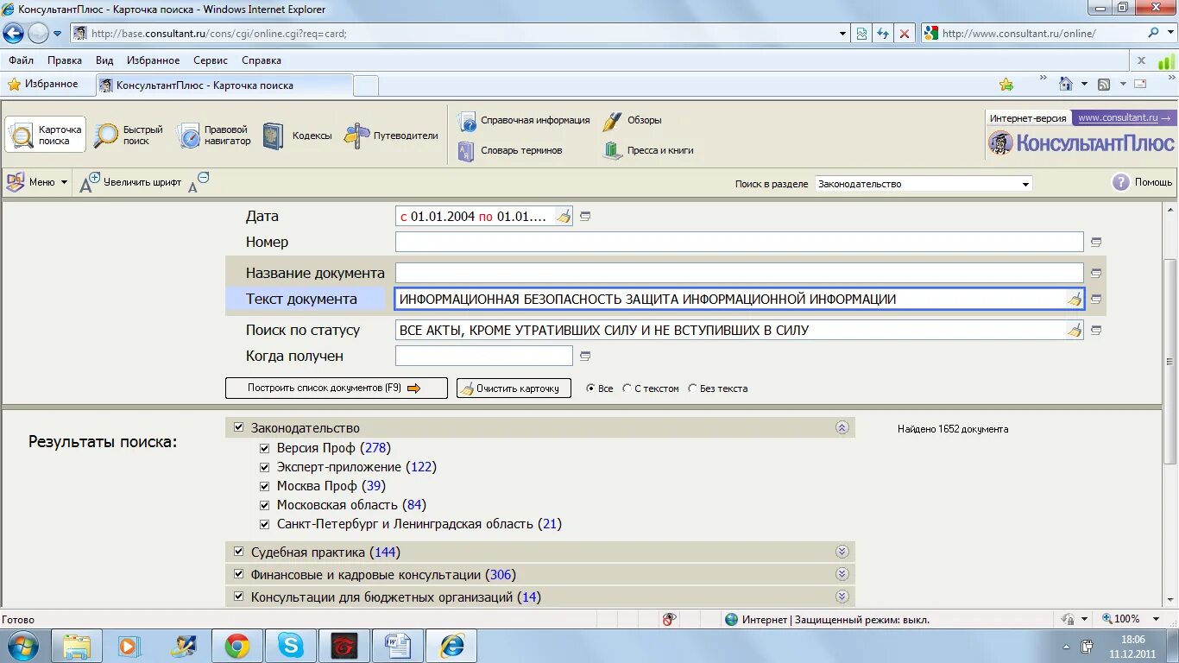Screen dimensions: 1179x663
Task: Stop page loading with red X
Action: tap(904, 34)
